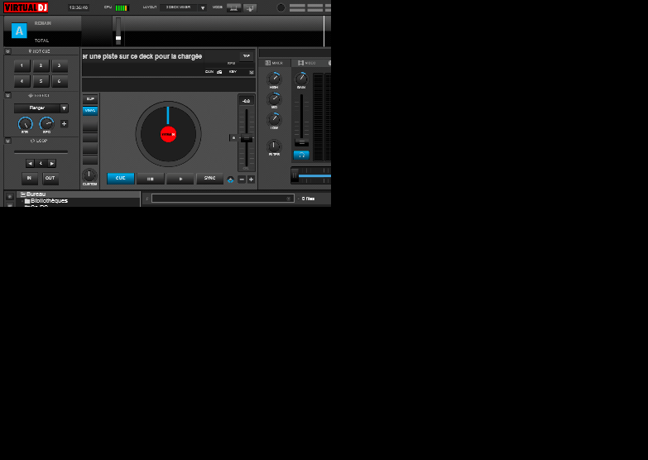
Task: Set loop IN point
Action: coord(29,178)
